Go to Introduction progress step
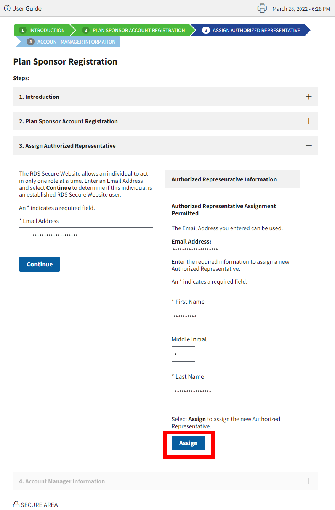The height and width of the screenshot is (510, 335). pos(43,30)
